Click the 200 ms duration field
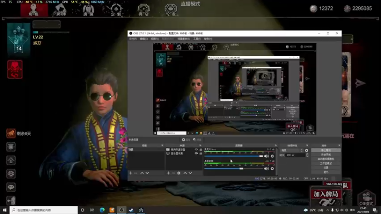This screenshot has height=214, width=381. 295,155
